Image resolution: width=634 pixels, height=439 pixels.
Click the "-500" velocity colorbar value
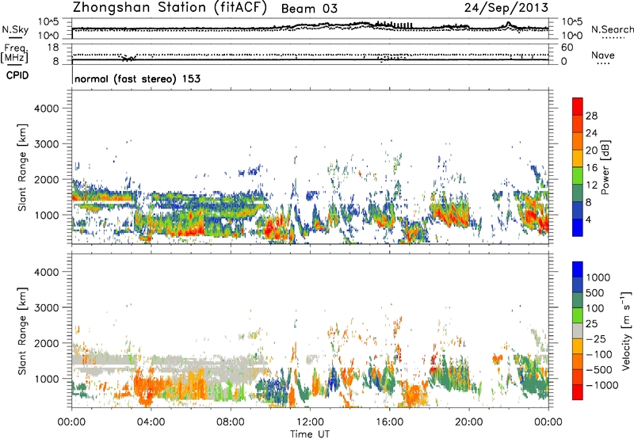click(599, 370)
